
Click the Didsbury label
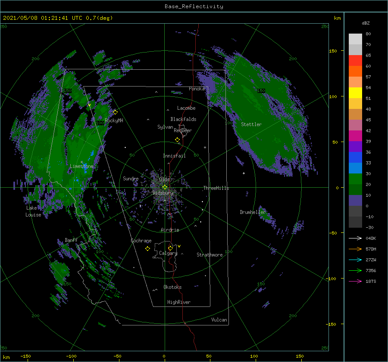(x=163, y=193)
